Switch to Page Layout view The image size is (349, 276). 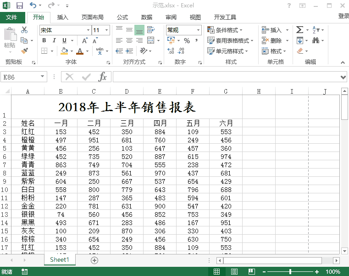pyautogui.click(x=234, y=271)
